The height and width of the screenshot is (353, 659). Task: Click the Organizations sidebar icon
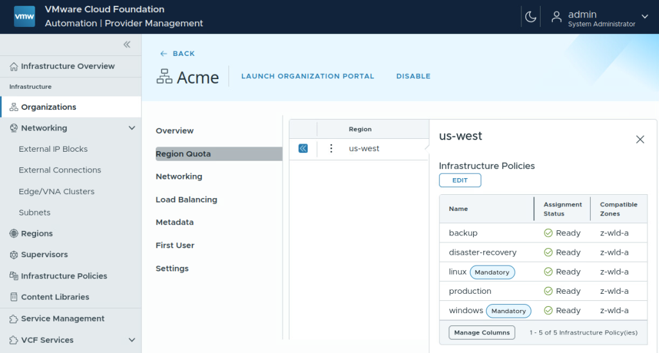pos(14,107)
